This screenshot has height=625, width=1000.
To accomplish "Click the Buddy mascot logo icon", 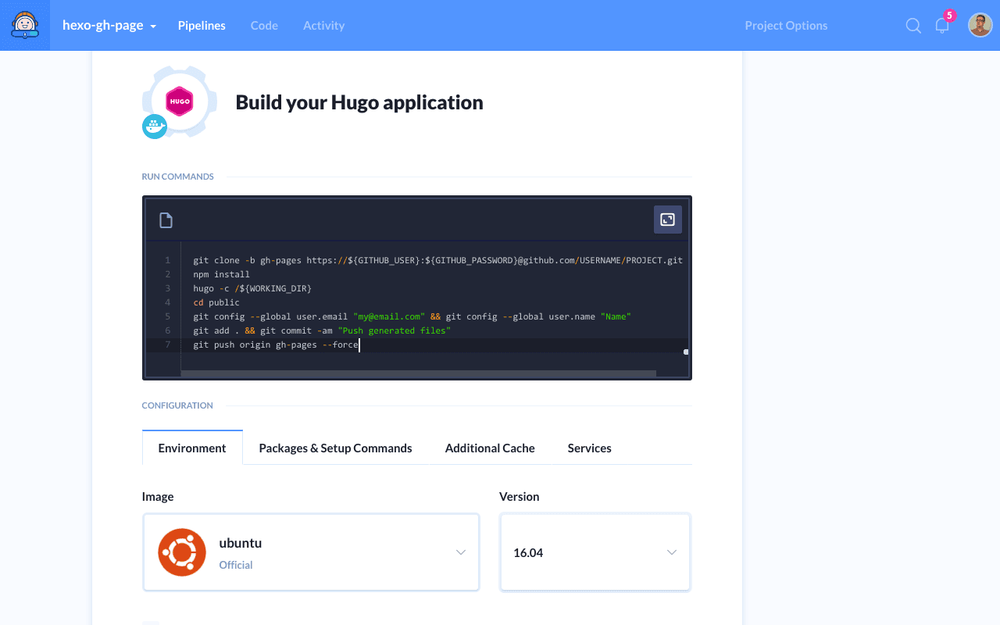I will point(25,25).
